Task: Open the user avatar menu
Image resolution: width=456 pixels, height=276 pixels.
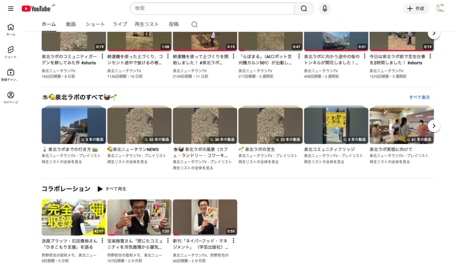Action: (x=440, y=8)
